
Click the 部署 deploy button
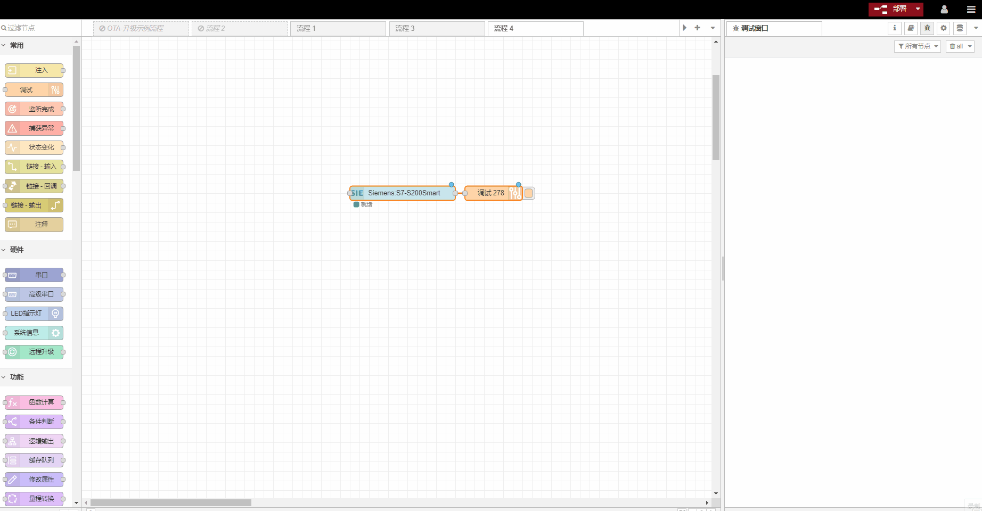click(x=891, y=9)
